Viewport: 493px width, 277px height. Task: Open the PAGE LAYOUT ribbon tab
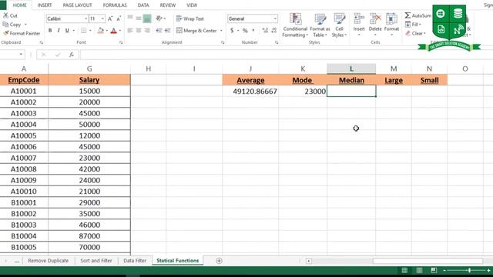tap(77, 5)
